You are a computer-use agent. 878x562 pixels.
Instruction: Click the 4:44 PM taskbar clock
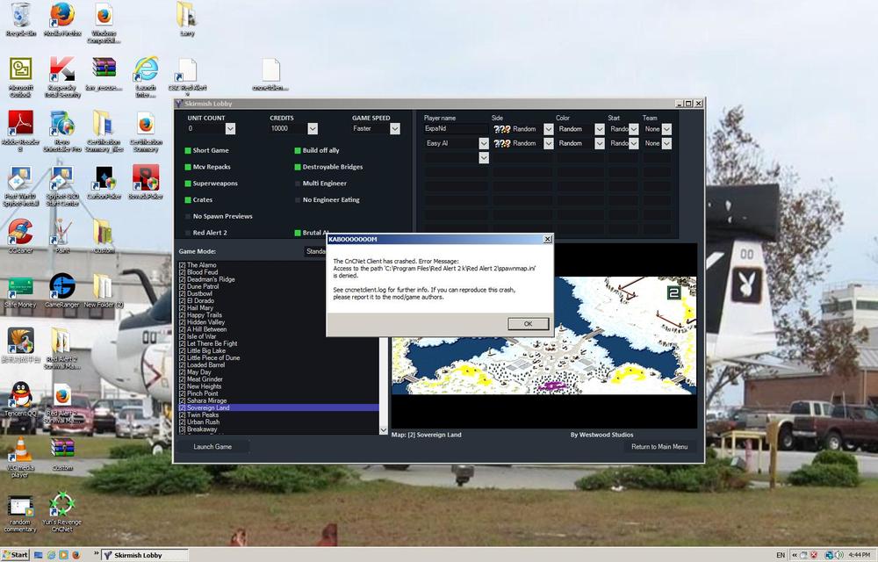859,555
